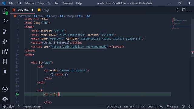Open the Search view icon
The image size is (194, 109).
tap(5, 21)
